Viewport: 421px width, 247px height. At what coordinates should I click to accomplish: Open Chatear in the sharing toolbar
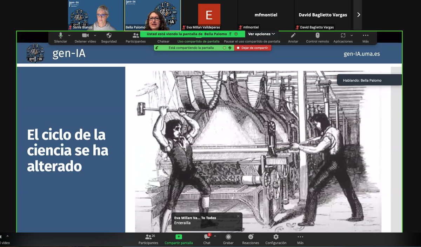(x=163, y=41)
